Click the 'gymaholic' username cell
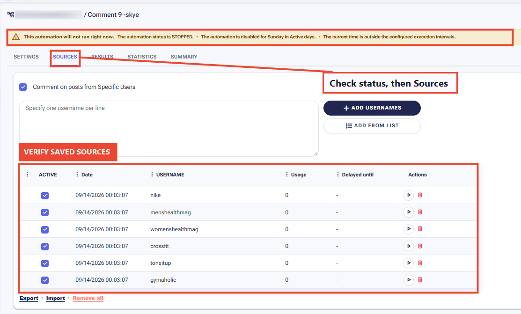This screenshot has height=314, width=521. click(163, 280)
